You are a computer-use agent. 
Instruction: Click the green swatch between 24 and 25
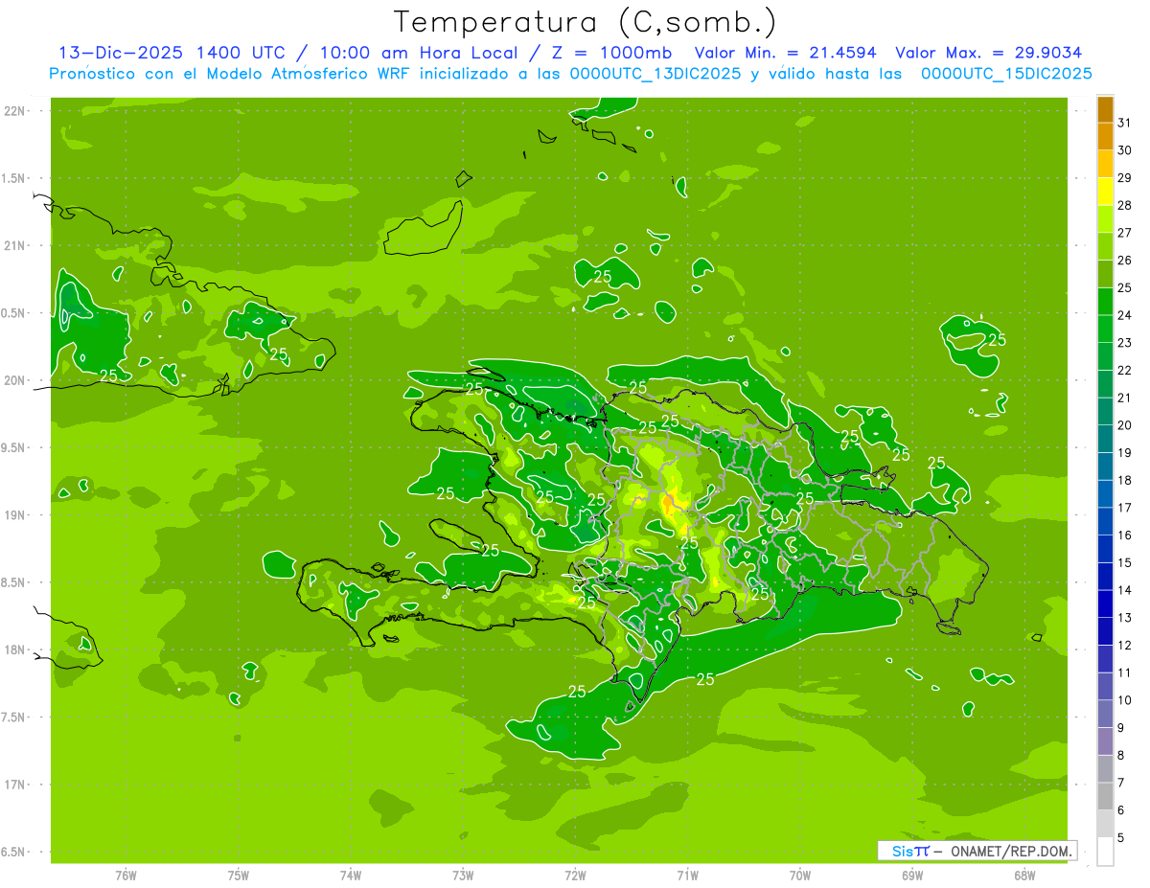1105,302
